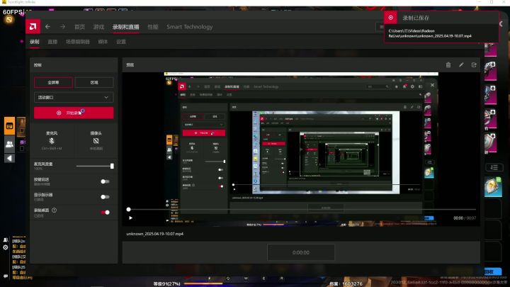Click the game list icon on the right
This screenshot has width=510, height=287.
494,167
